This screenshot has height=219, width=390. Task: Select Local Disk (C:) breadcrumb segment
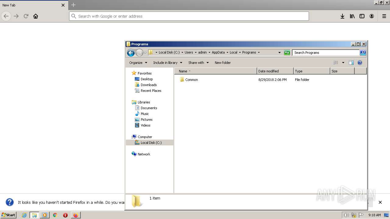(169, 52)
